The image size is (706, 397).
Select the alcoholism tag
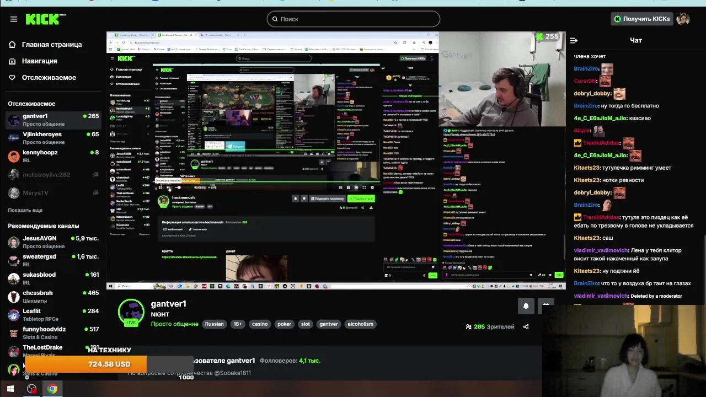point(361,324)
